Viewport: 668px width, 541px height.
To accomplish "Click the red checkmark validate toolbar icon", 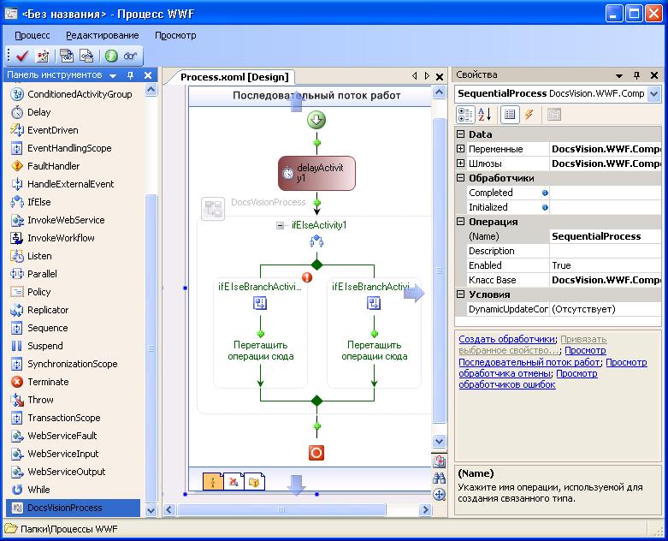I will pyautogui.click(x=21, y=56).
